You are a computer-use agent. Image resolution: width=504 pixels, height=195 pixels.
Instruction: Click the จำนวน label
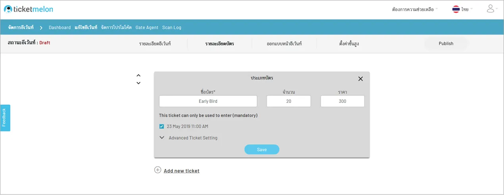[x=289, y=92]
